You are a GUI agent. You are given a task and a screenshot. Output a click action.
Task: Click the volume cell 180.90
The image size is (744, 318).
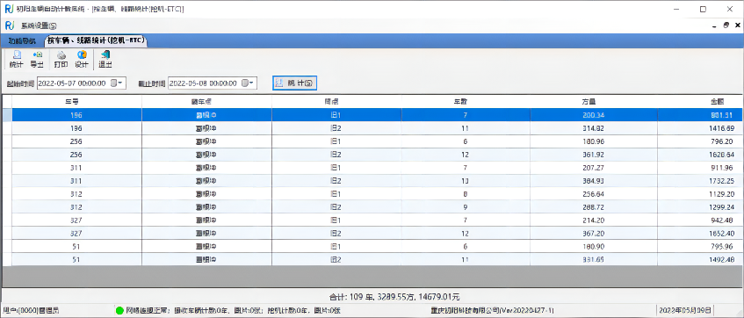pos(594,247)
